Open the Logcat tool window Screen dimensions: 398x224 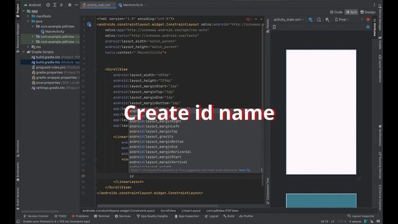[x=211, y=216]
